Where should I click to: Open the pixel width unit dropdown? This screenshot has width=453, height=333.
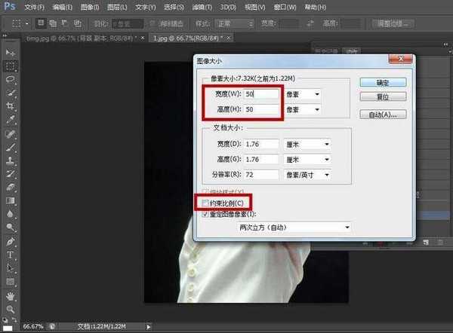click(x=303, y=94)
